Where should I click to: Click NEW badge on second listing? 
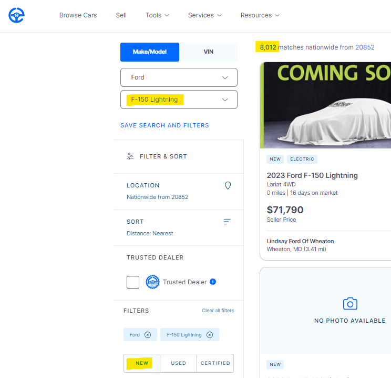click(x=275, y=364)
